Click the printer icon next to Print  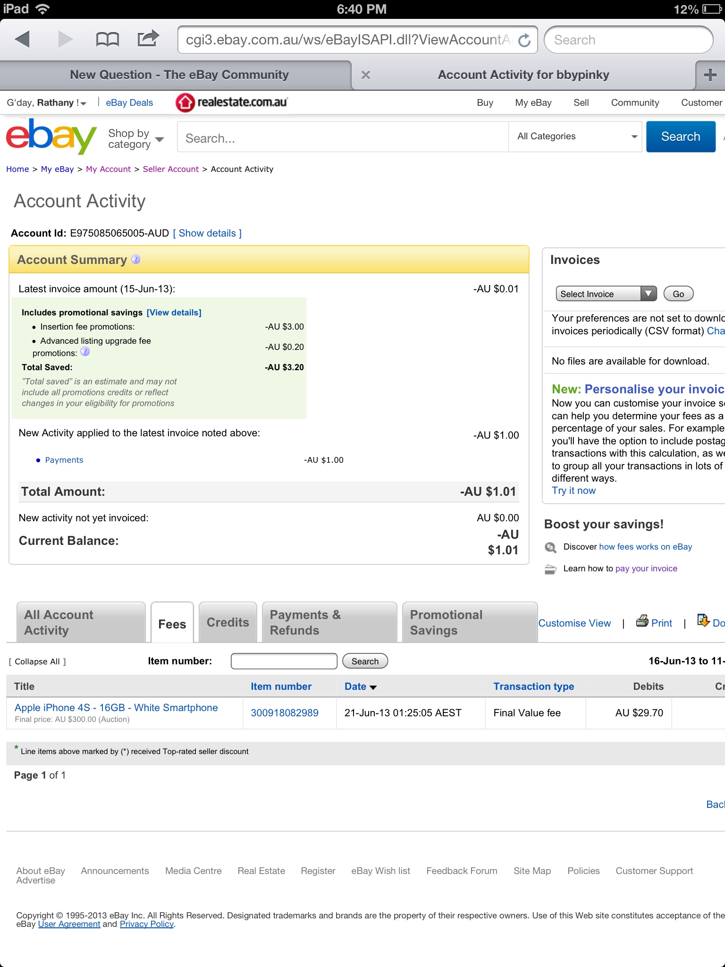642,621
